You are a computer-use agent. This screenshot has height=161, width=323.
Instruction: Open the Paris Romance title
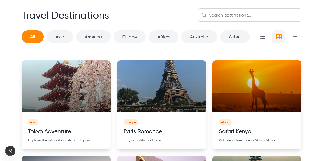click(143, 131)
